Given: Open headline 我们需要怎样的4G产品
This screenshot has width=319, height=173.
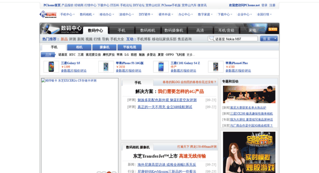Looking at the screenshot, I should 181,92.
